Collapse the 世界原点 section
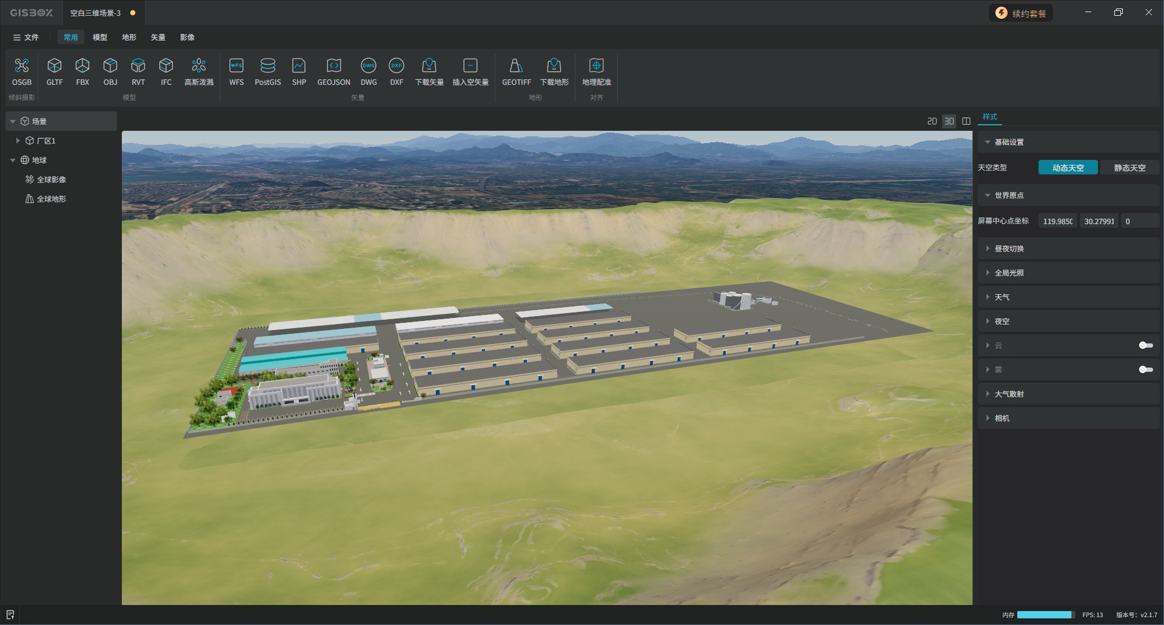The height and width of the screenshot is (625, 1164). pos(1068,196)
